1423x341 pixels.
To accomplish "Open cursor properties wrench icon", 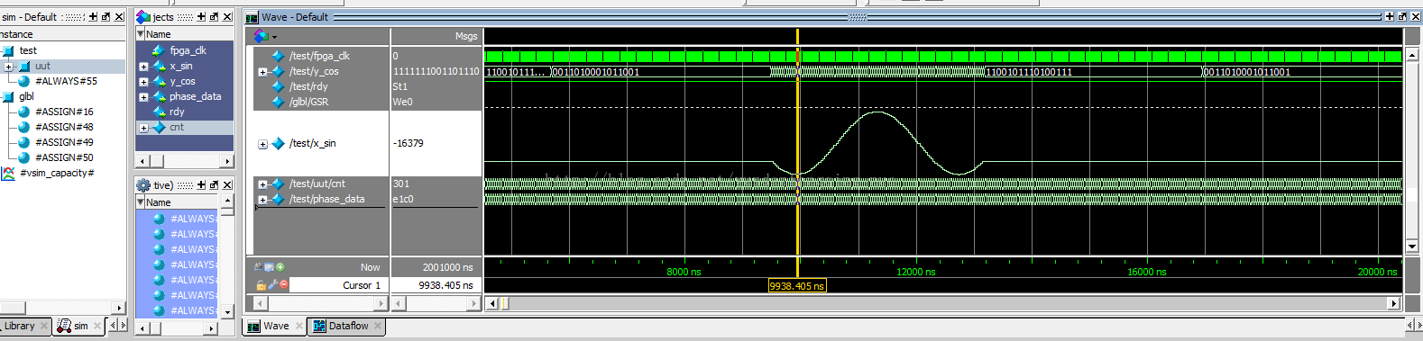I will 272,285.
